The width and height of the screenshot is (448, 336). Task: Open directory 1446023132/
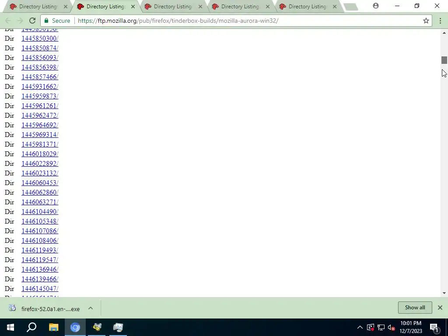click(x=40, y=173)
